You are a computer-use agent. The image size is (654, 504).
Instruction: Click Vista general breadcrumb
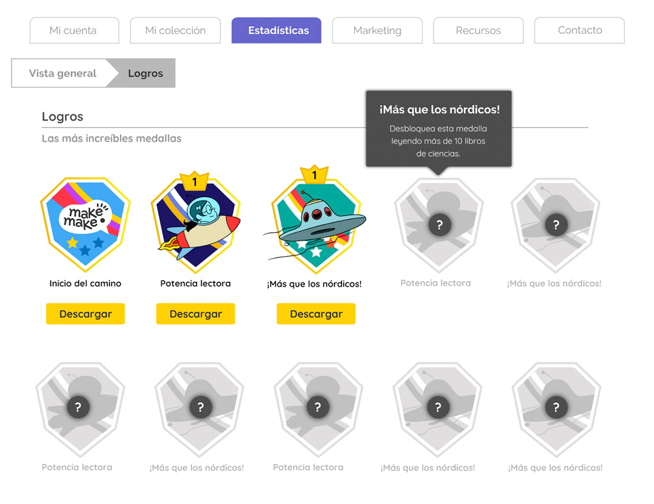coord(62,73)
